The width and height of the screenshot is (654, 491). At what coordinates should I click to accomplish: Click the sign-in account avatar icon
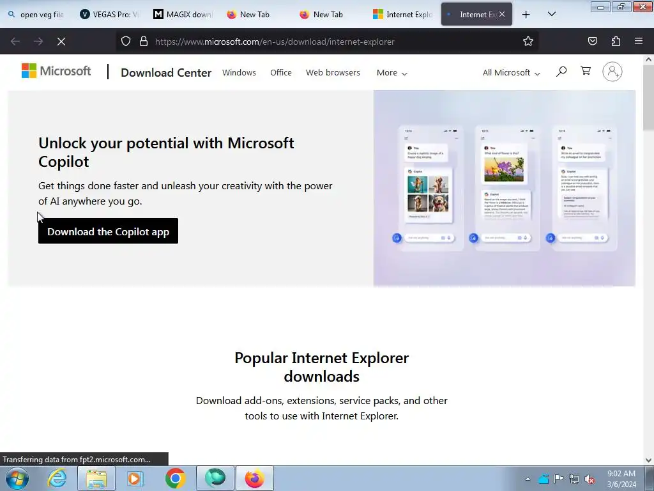pos(612,72)
